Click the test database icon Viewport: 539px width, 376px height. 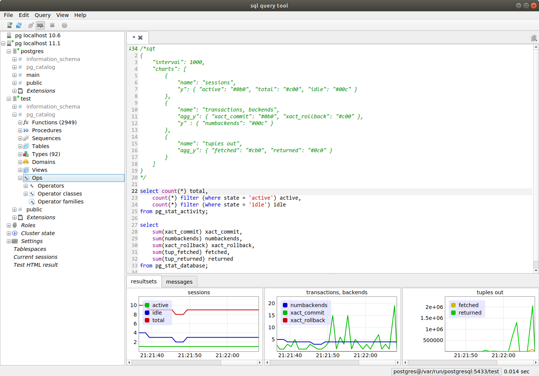(x=15, y=99)
